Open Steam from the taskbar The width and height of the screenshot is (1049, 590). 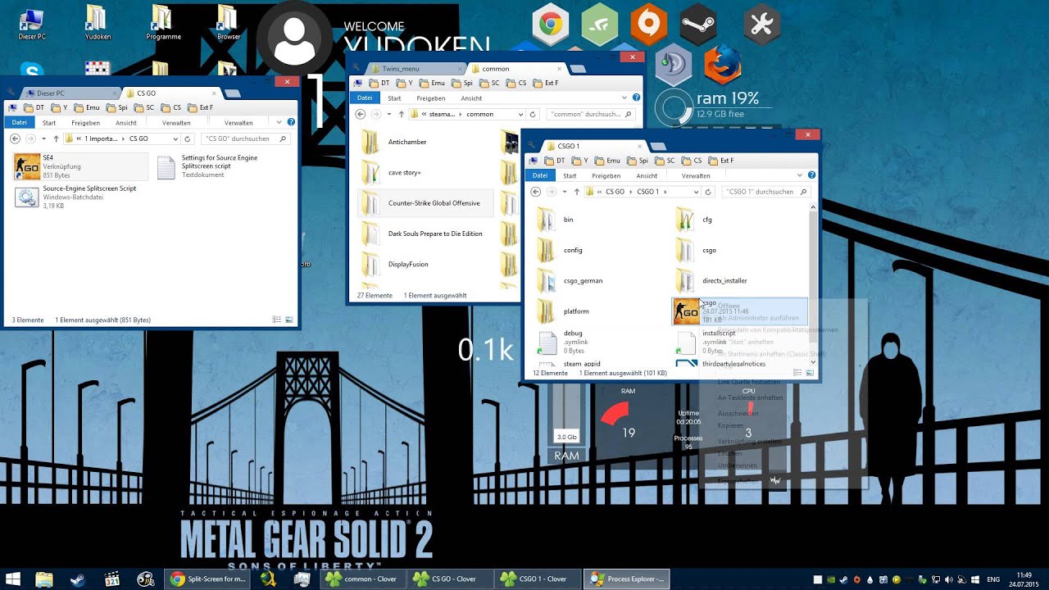[x=77, y=579]
